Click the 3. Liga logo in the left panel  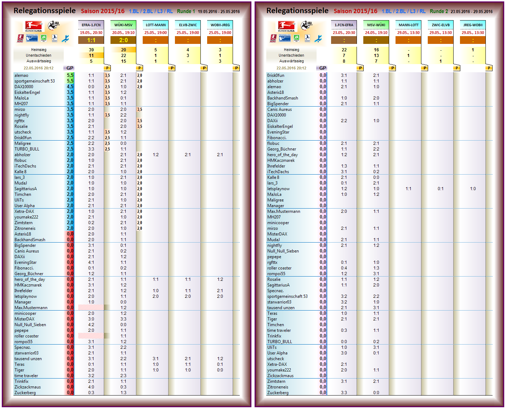54,25
